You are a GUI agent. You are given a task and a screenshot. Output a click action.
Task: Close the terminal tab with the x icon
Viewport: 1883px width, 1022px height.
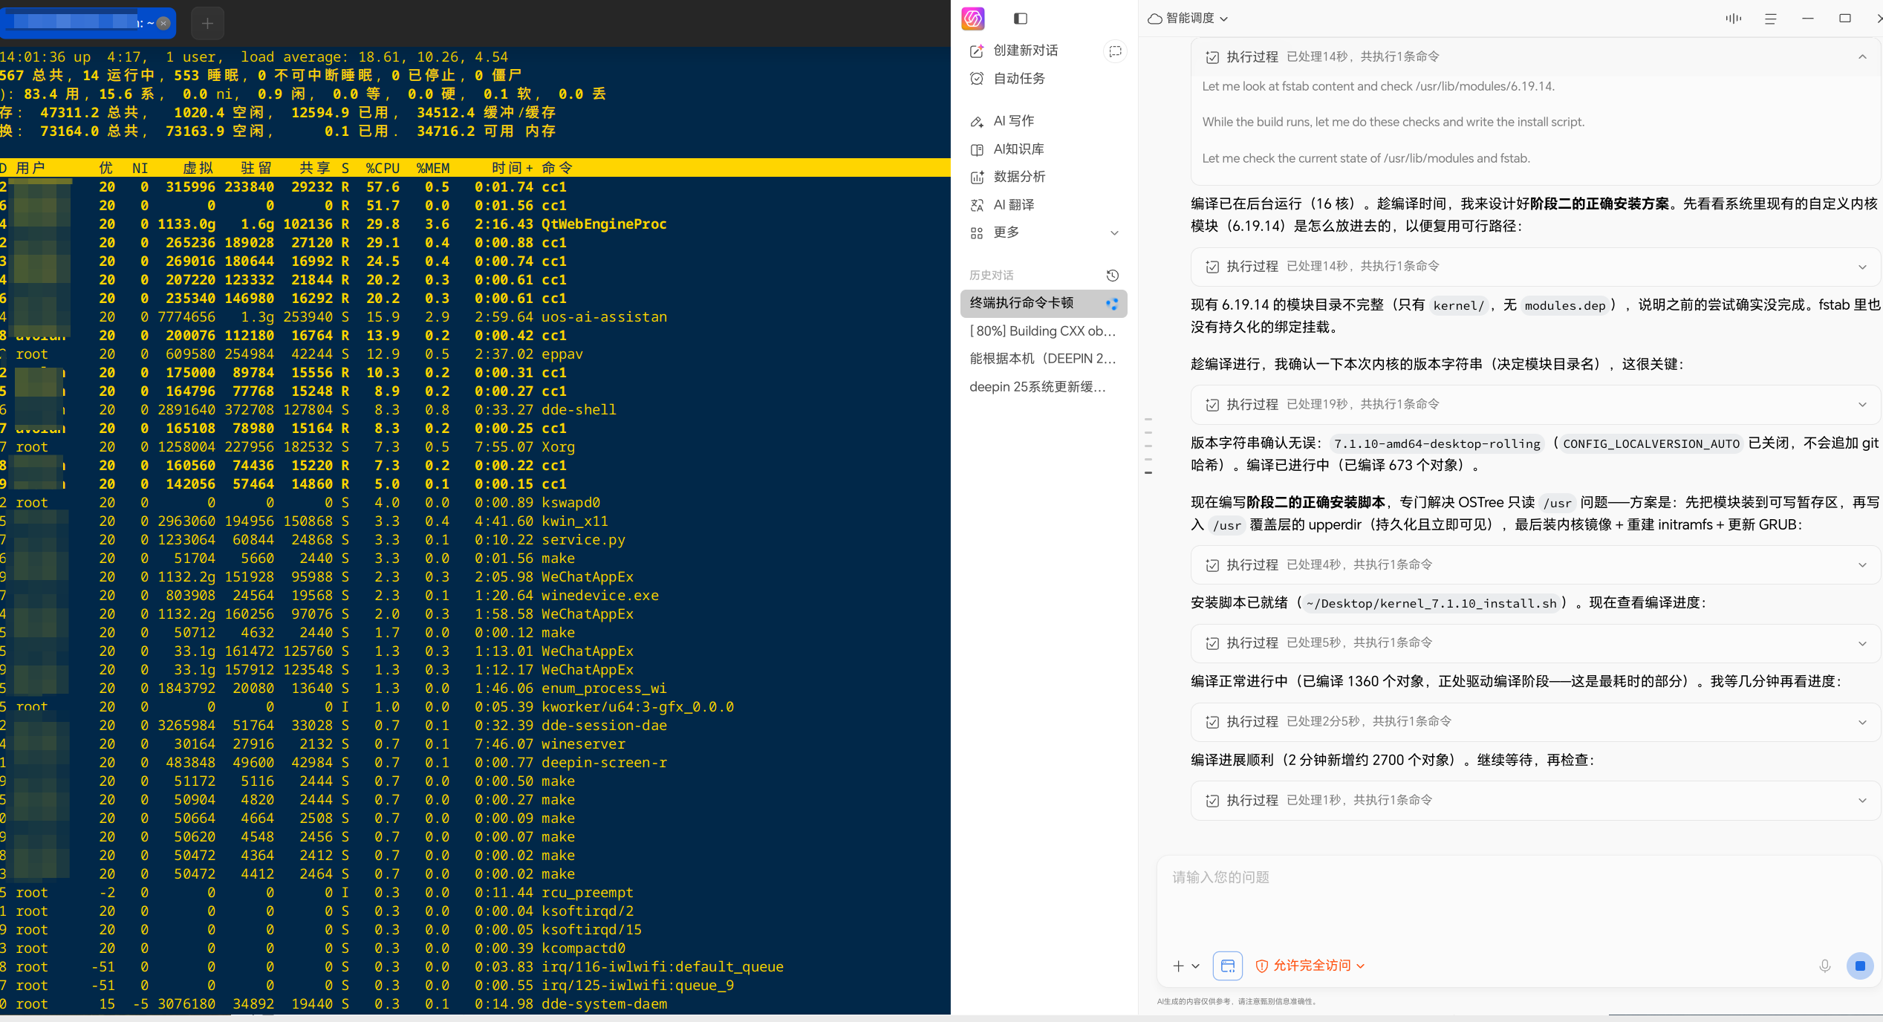163,23
